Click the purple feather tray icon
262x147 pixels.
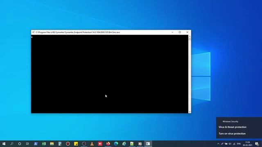coord(222,144)
